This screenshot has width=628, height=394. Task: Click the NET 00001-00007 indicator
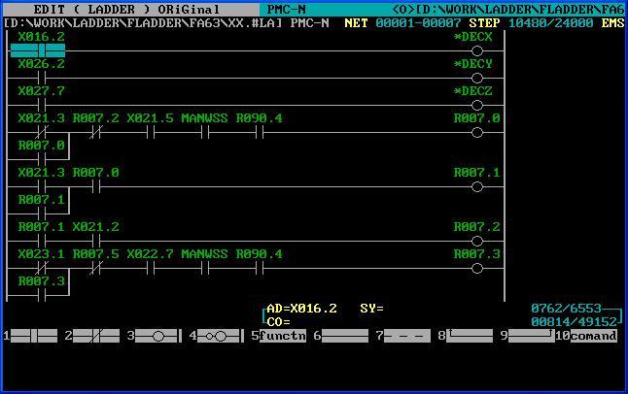click(402, 23)
